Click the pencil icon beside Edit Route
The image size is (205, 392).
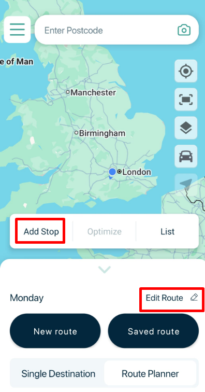pyautogui.click(x=194, y=298)
